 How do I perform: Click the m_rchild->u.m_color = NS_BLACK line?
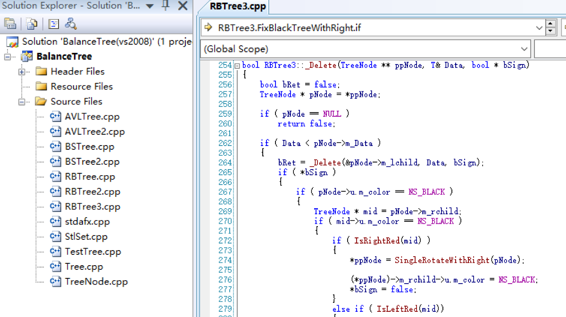pyautogui.click(x=444, y=280)
